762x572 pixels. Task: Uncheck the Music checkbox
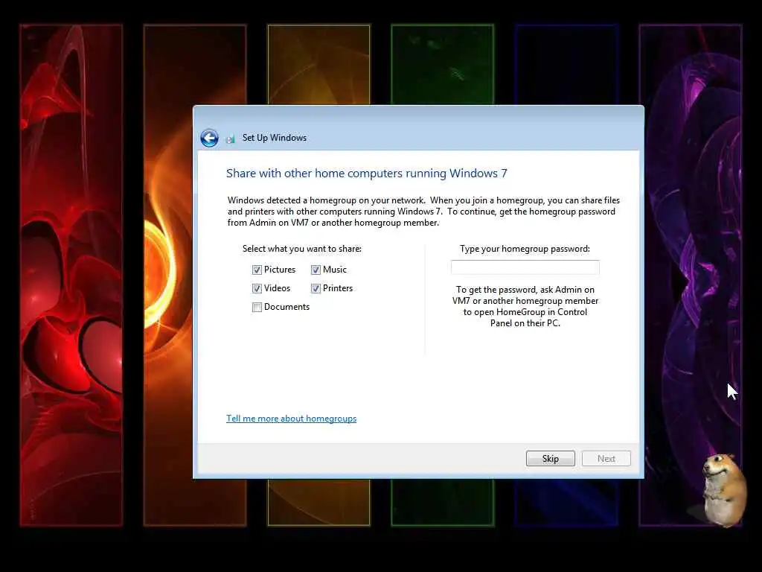[x=316, y=270]
